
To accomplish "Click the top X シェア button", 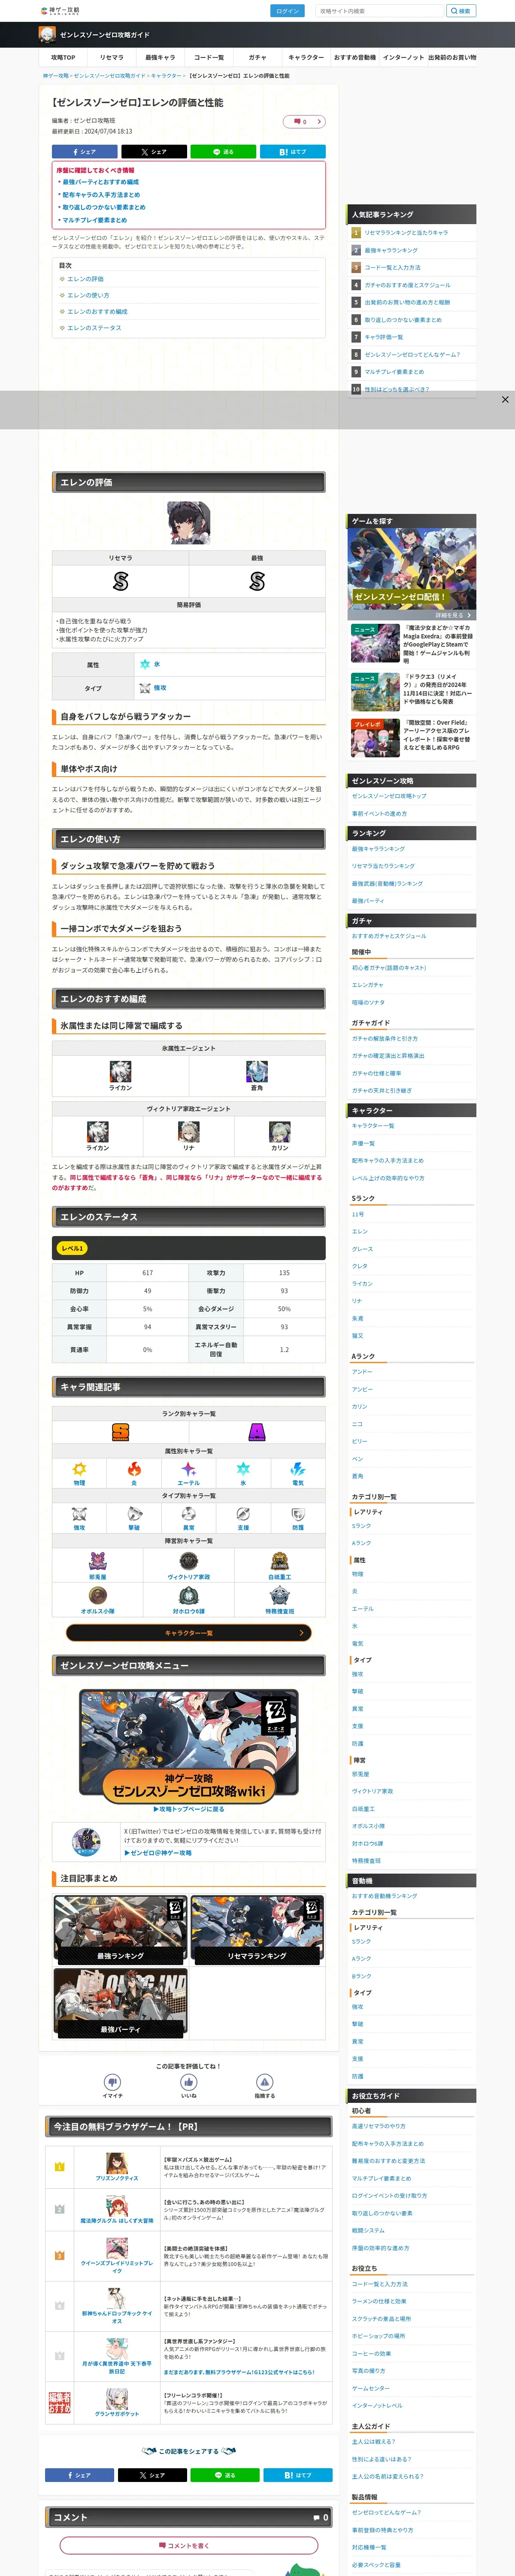I will coord(154,152).
